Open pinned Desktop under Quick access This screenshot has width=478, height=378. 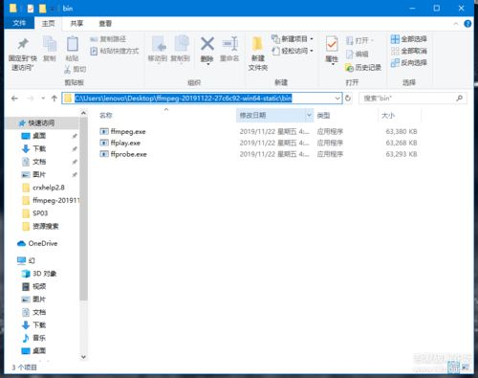(33, 136)
